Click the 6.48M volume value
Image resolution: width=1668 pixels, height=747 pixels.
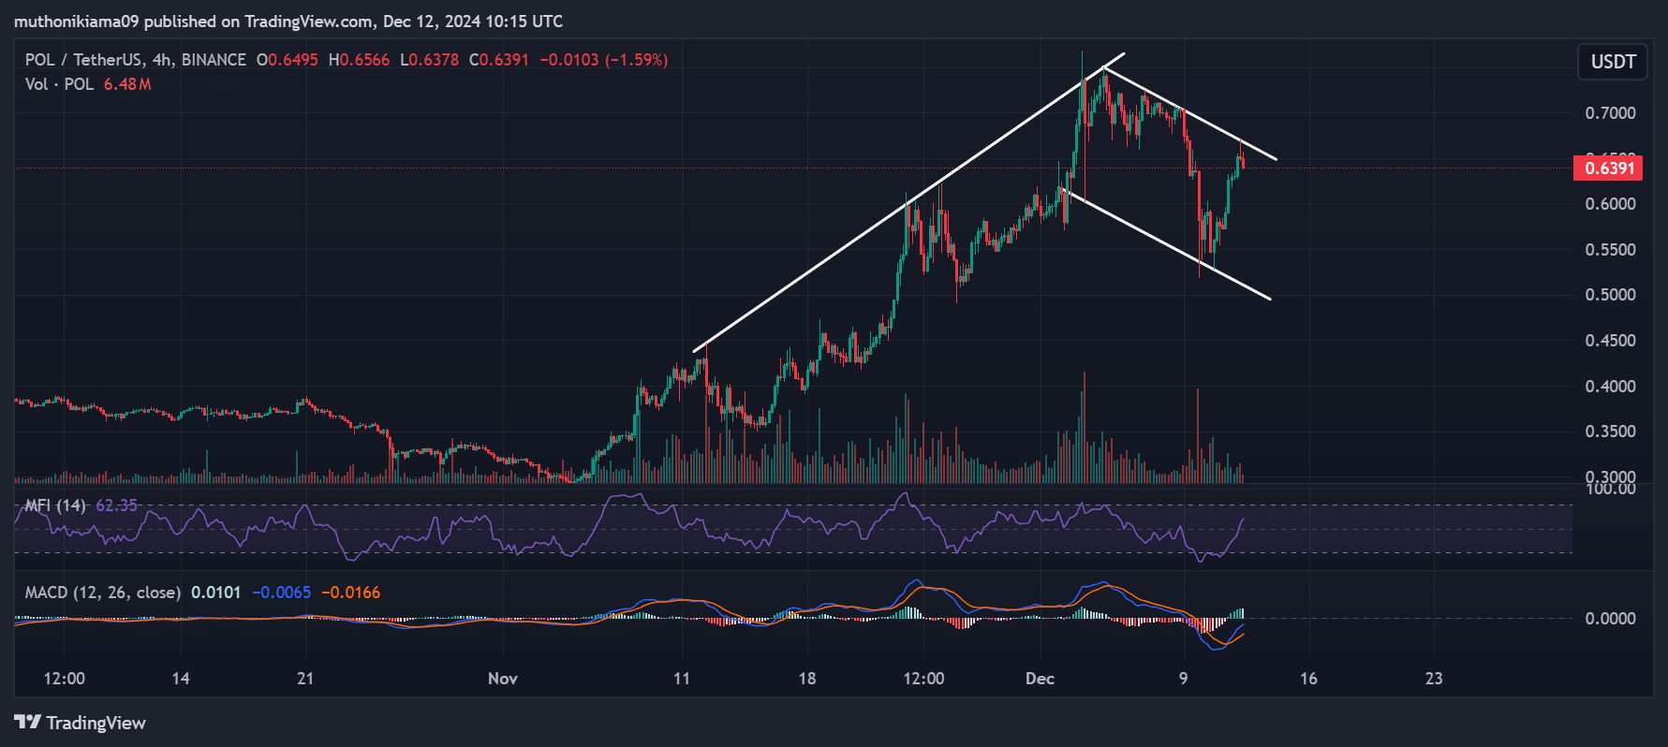point(127,84)
